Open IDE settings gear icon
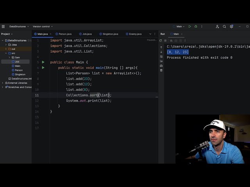This screenshot has height=187, width=250. (231, 26)
